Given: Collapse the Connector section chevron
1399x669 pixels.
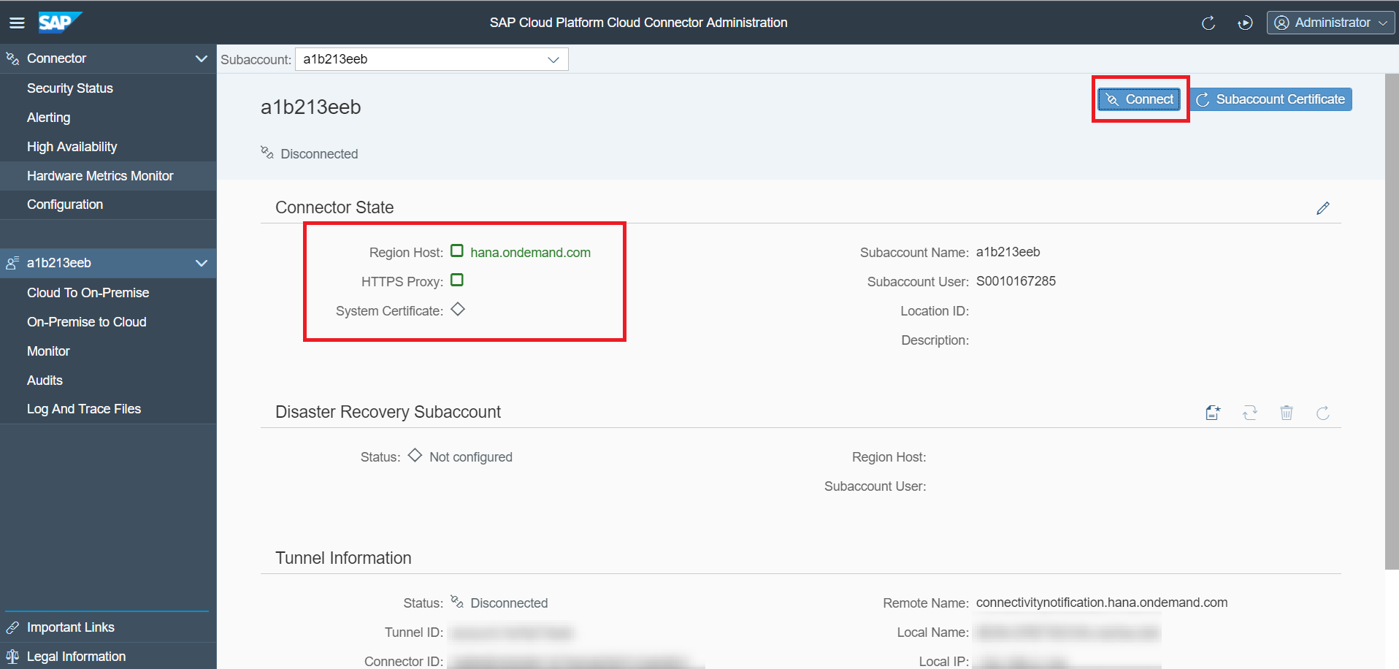Looking at the screenshot, I should click(202, 58).
